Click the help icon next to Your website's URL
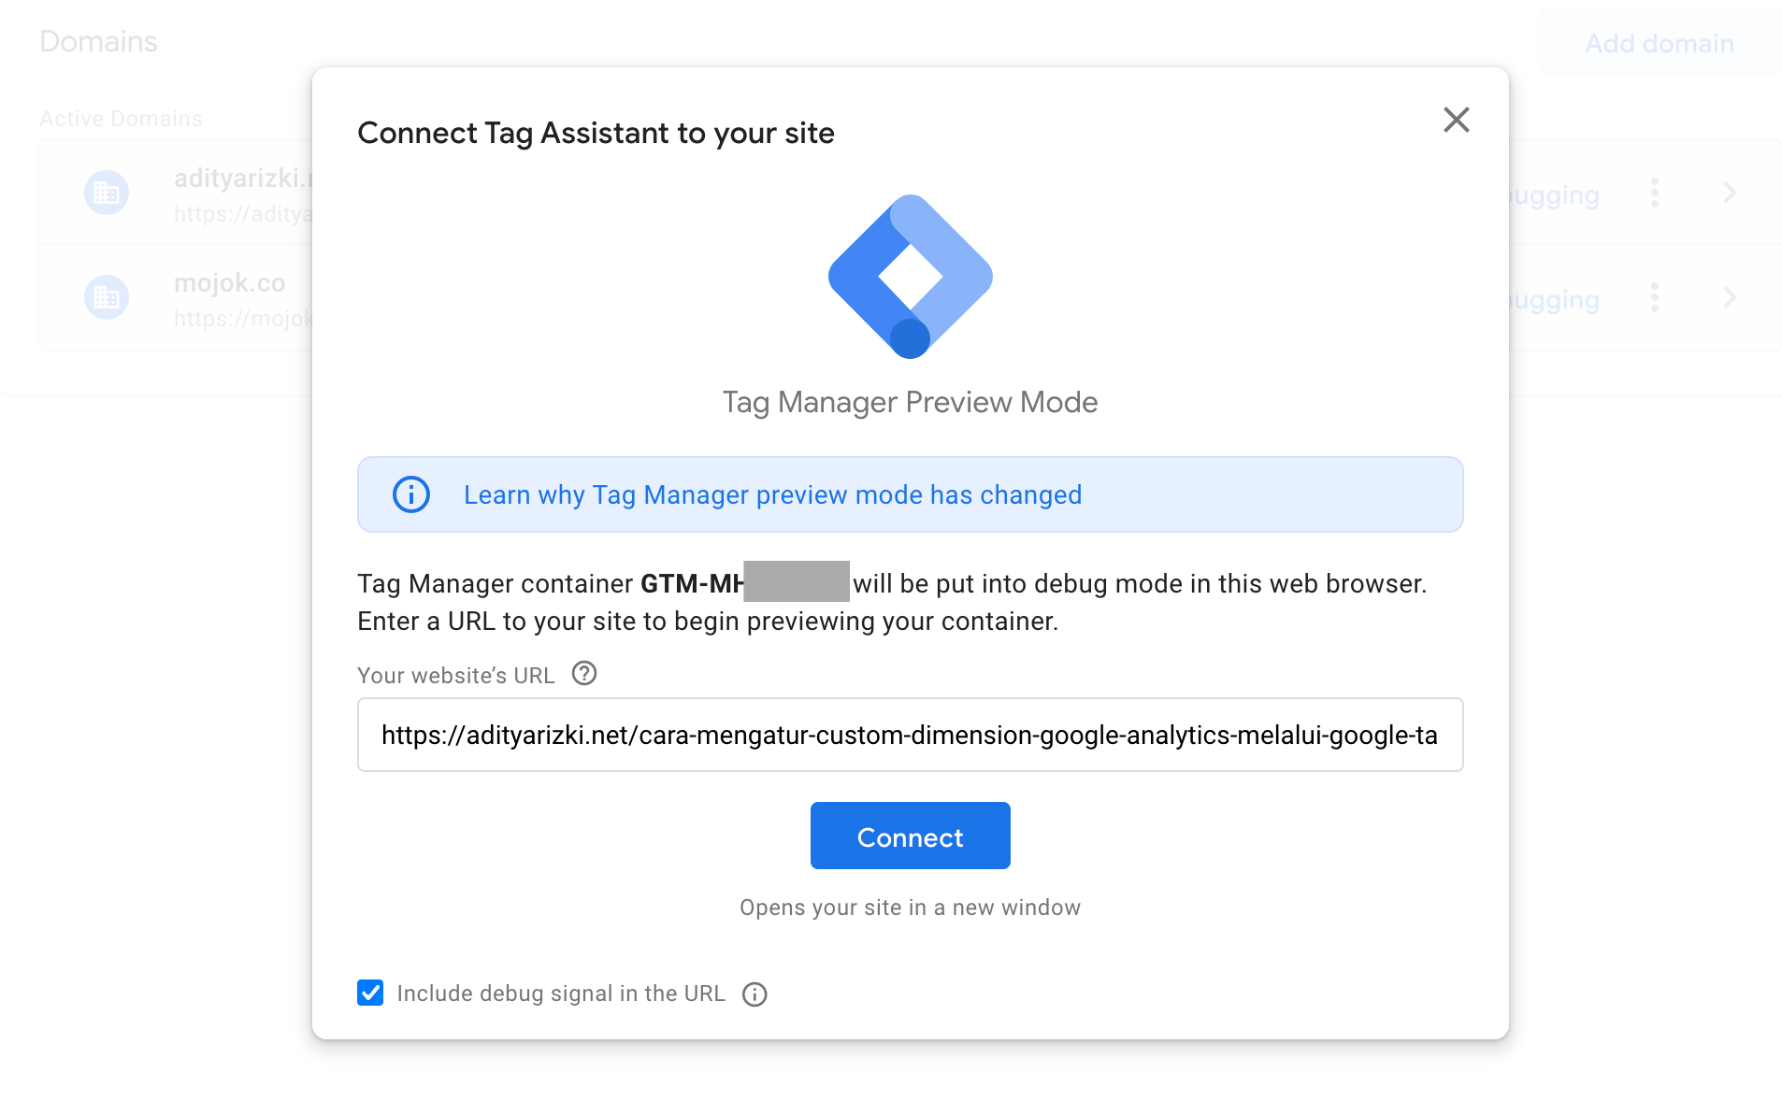The image size is (1782, 1101). point(584,673)
